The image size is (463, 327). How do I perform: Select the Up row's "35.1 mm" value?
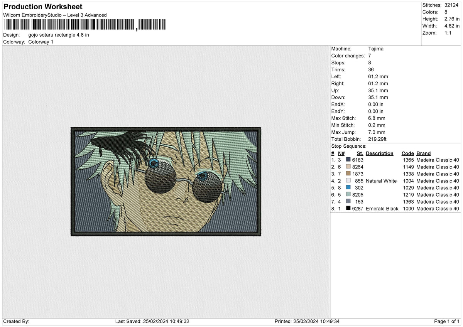click(378, 91)
